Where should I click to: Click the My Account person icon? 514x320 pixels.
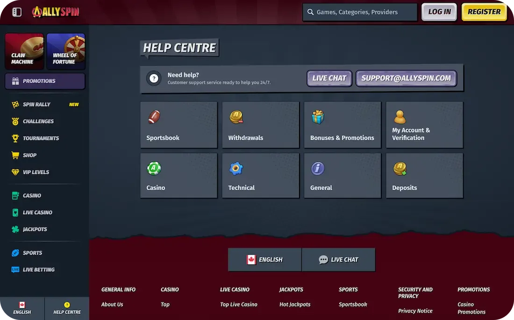click(400, 117)
